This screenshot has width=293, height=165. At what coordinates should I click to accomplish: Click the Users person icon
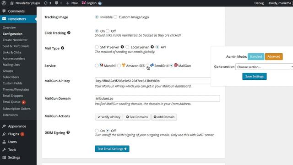pyautogui.click(x=4, y=142)
